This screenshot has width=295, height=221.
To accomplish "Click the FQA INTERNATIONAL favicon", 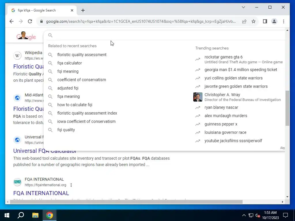I will pyautogui.click(x=17, y=182).
